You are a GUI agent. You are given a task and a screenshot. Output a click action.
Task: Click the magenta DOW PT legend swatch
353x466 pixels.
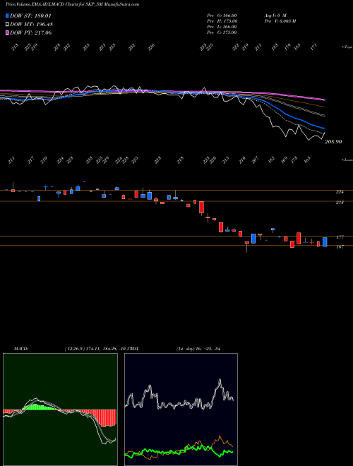[x=8, y=32]
